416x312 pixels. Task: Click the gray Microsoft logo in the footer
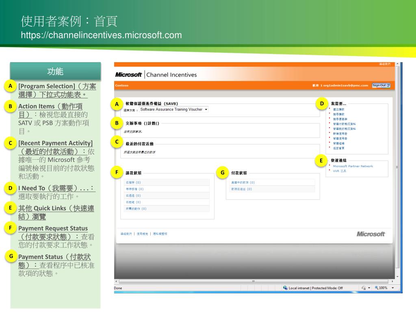click(370, 234)
